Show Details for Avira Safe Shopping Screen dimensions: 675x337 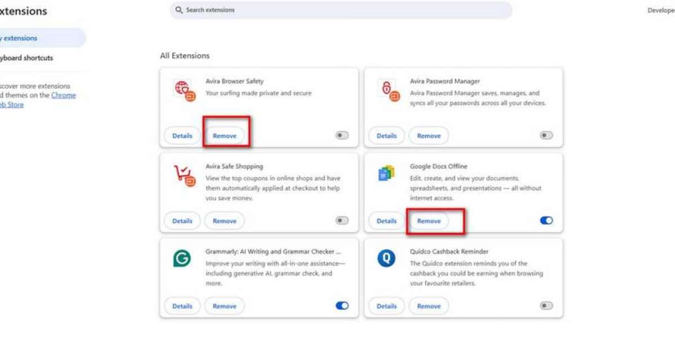(x=182, y=221)
